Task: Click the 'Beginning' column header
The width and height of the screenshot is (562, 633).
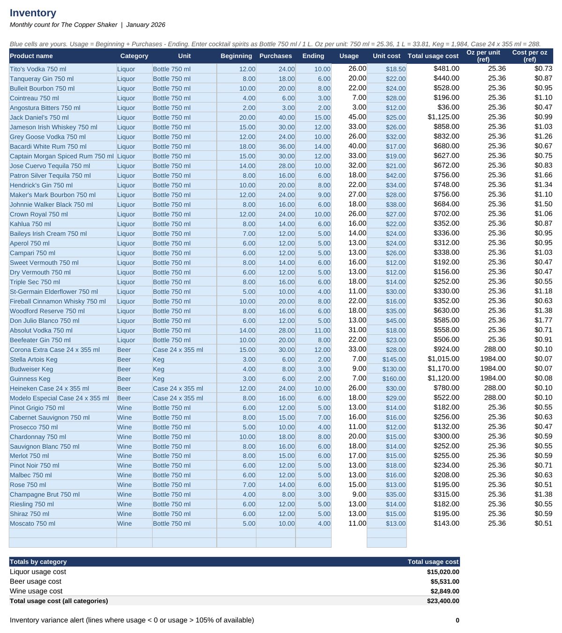Action: 236,56
